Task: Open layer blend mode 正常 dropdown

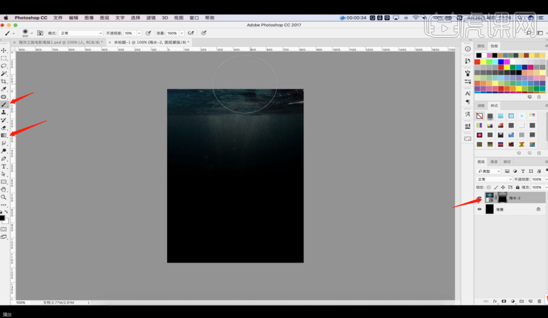Action: (x=494, y=179)
